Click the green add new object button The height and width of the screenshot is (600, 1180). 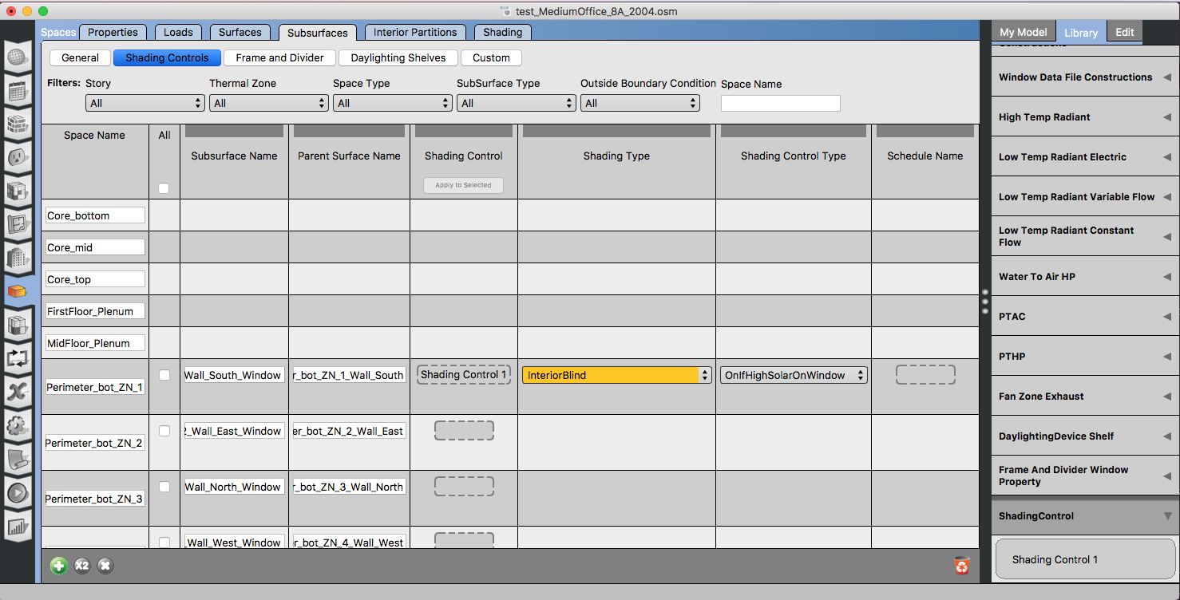(59, 566)
